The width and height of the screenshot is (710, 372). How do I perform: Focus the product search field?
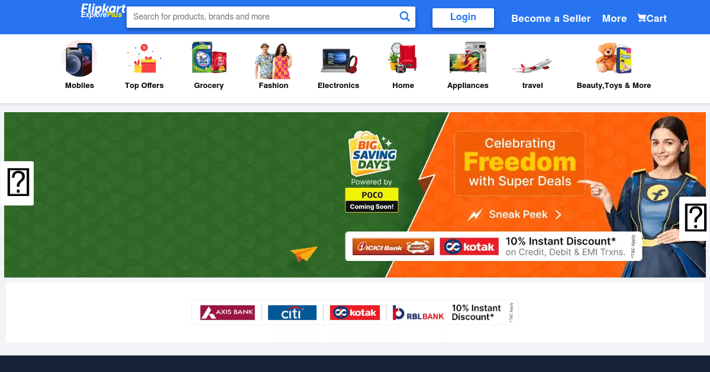(263, 17)
